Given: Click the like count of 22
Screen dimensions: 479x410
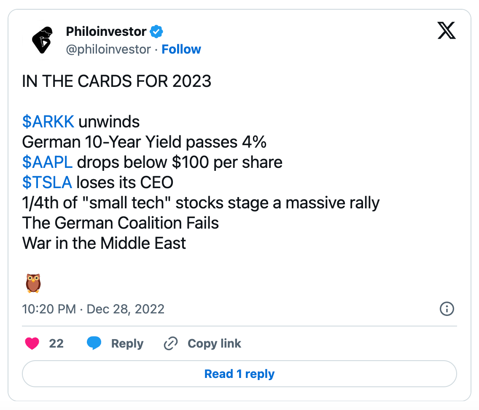Looking at the screenshot, I should (x=56, y=344).
